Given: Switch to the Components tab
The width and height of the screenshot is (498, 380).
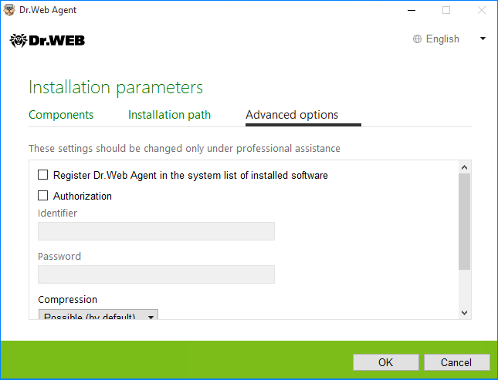Looking at the screenshot, I should click(x=61, y=115).
